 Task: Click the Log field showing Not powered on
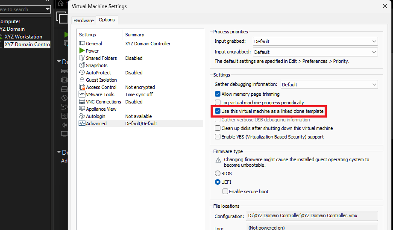point(312,227)
